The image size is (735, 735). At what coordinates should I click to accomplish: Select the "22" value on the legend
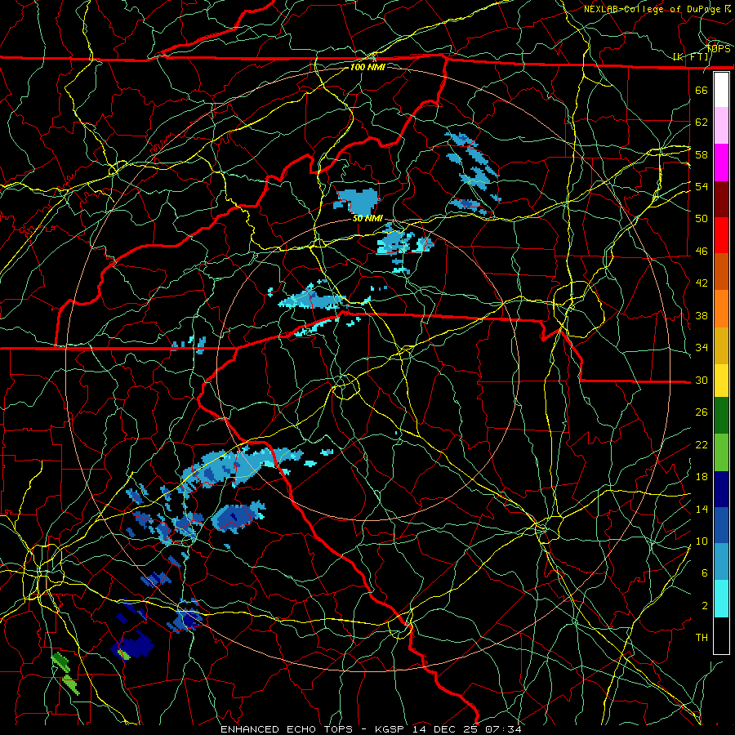pos(702,444)
